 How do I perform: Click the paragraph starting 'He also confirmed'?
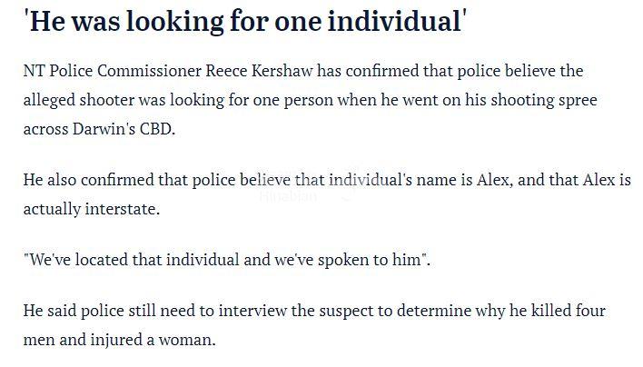point(326,194)
